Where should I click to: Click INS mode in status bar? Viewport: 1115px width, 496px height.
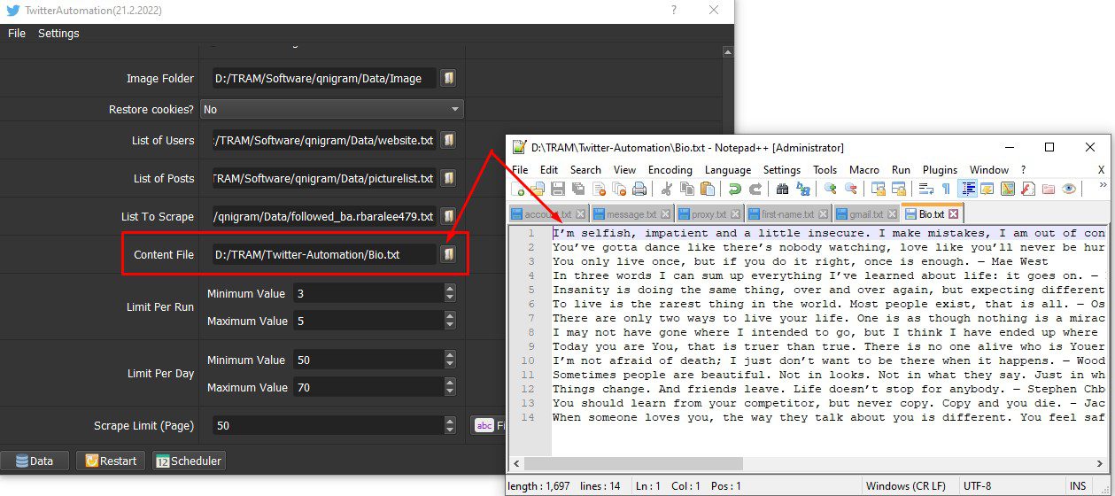1078,486
